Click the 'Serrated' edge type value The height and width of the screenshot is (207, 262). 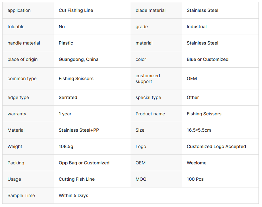[68, 97]
